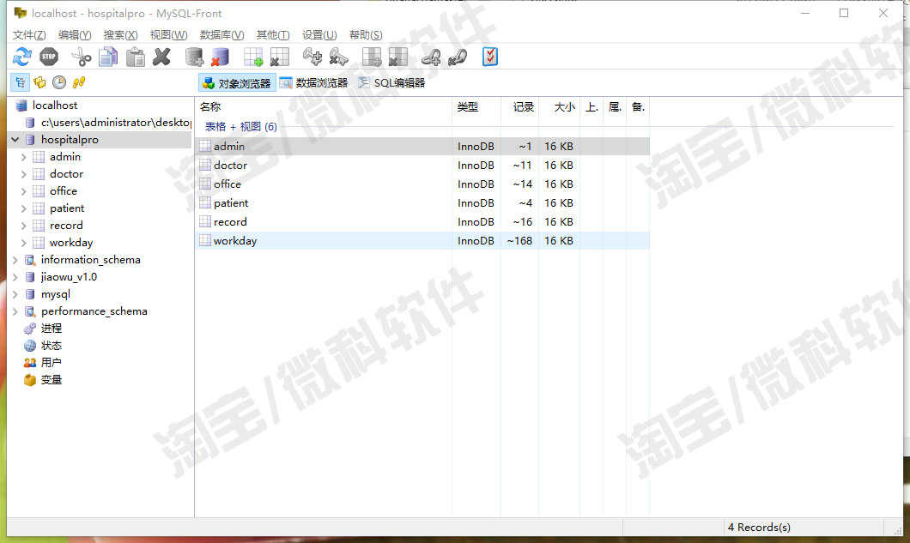This screenshot has height=543, width=910.
Task: Expand the patient table in tree
Action: 24,208
